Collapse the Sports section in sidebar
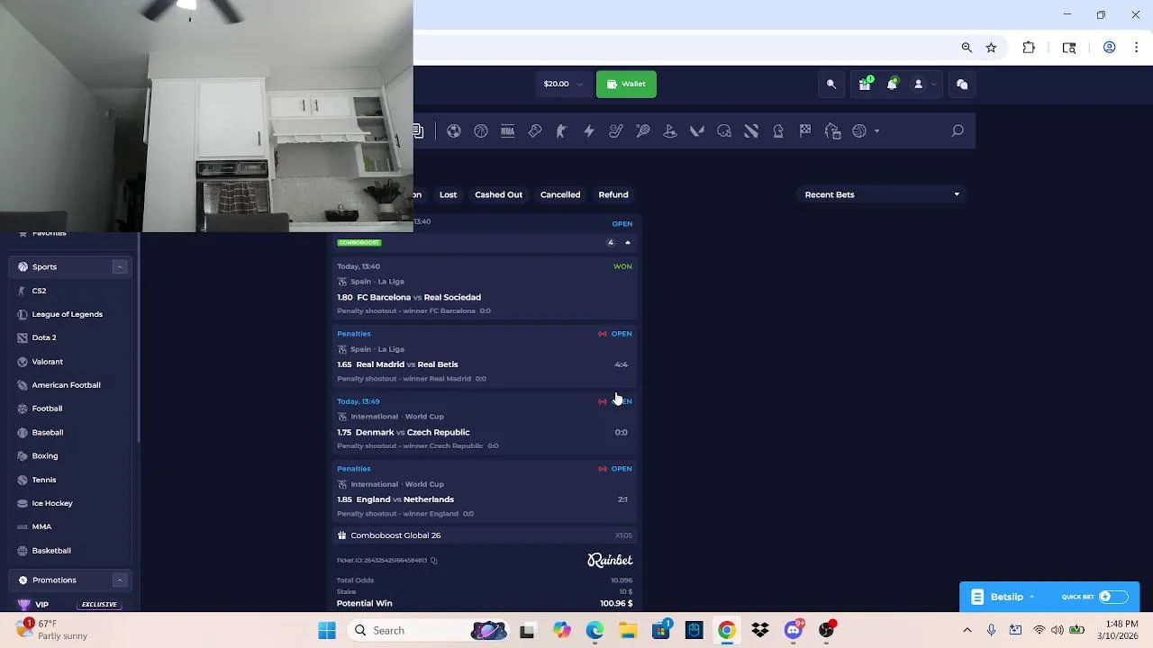Viewport: 1153px width, 648px height. coord(119,266)
